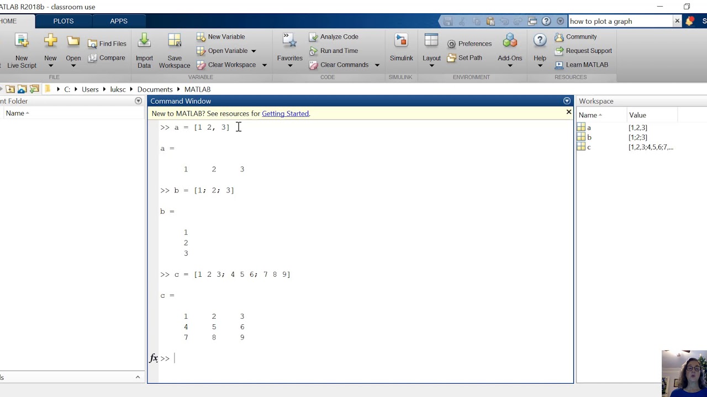
Task: Open Current Folder panel actions menu
Action: pos(138,101)
